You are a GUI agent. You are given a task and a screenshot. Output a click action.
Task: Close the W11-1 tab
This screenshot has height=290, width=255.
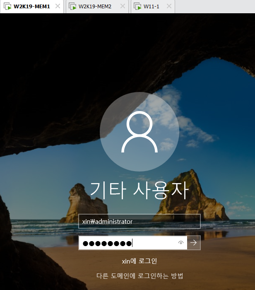pyautogui.click(x=169, y=6)
